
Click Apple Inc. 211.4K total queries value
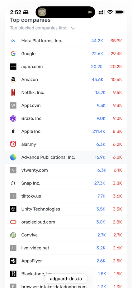click(99, 131)
